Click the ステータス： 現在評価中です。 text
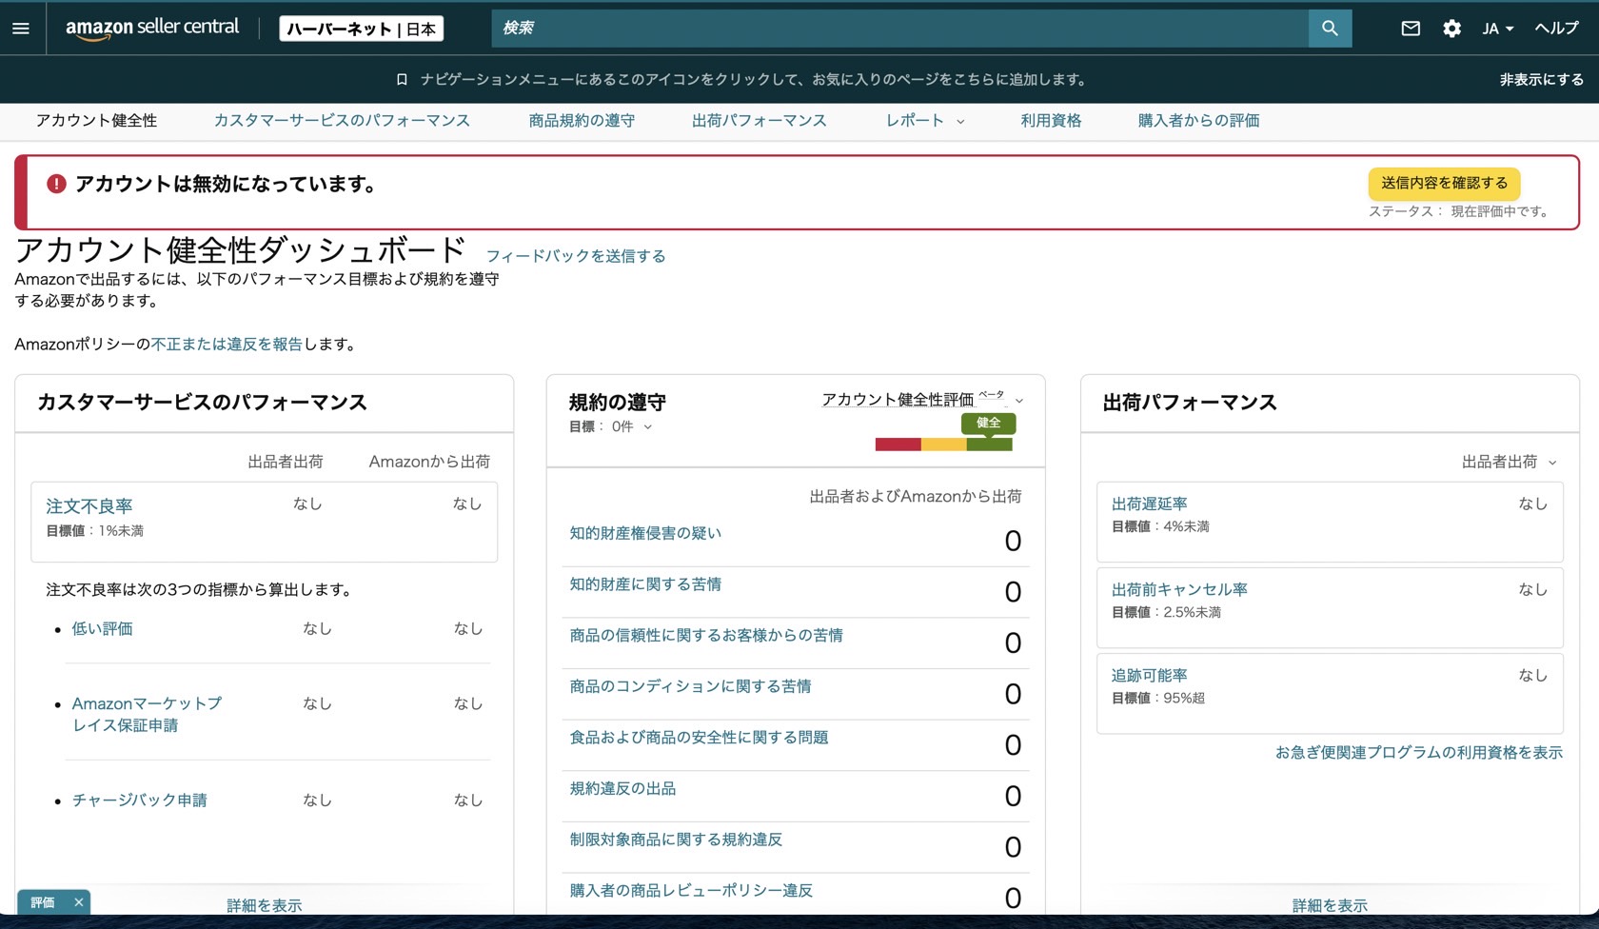Image resolution: width=1599 pixels, height=929 pixels. (1460, 211)
